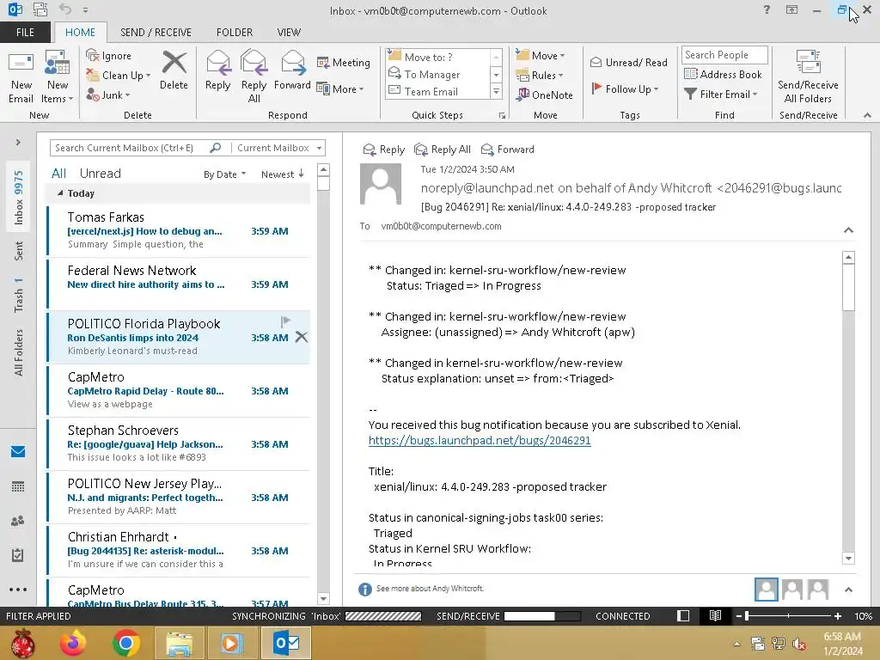The image size is (880, 660).
Task: Click Send/Receive All Folders
Action: (x=808, y=77)
